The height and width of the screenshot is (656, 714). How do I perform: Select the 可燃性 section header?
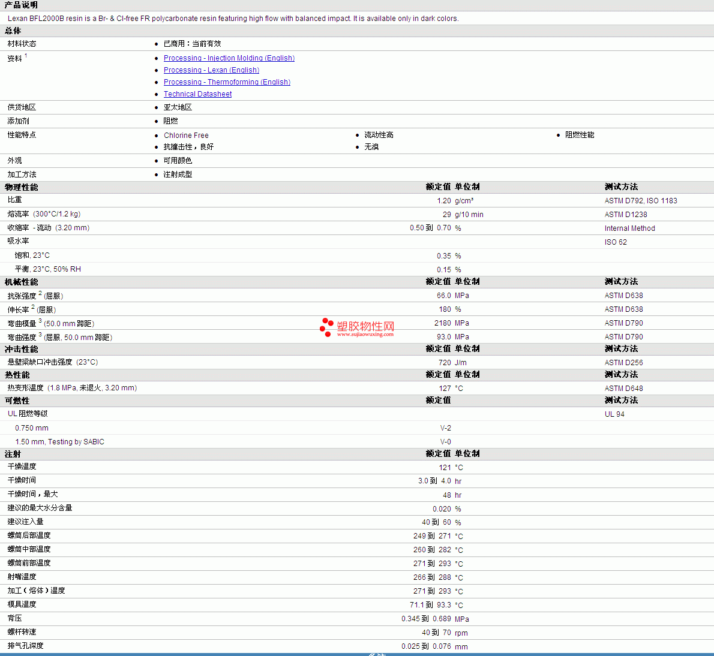click(17, 401)
